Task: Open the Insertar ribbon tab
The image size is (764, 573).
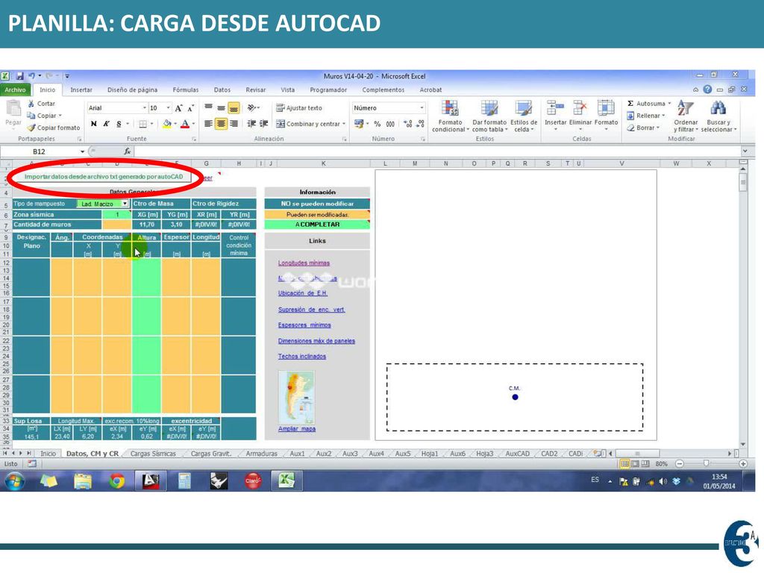Action: (x=81, y=90)
